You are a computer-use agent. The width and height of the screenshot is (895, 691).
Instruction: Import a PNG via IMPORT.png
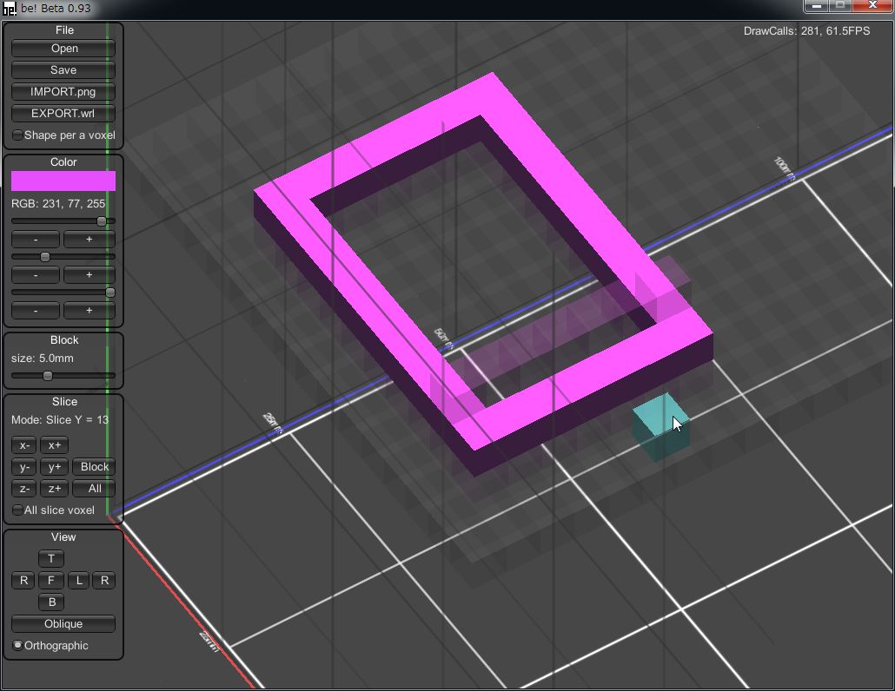tap(63, 92)
